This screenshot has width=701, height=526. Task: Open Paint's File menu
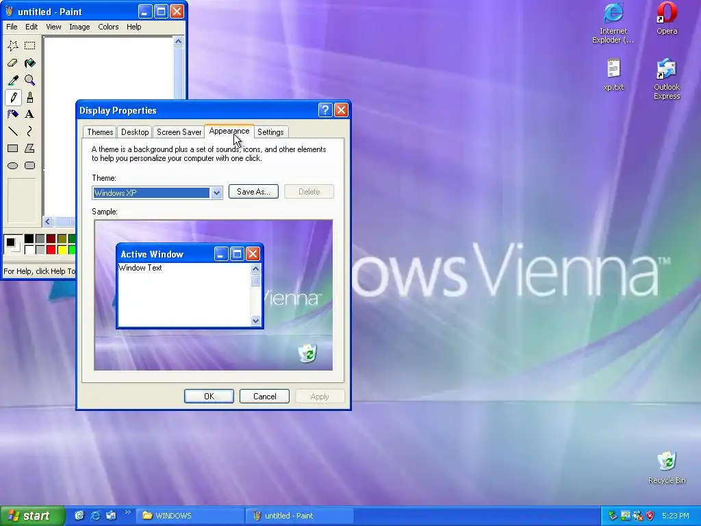tap(12, 27)
